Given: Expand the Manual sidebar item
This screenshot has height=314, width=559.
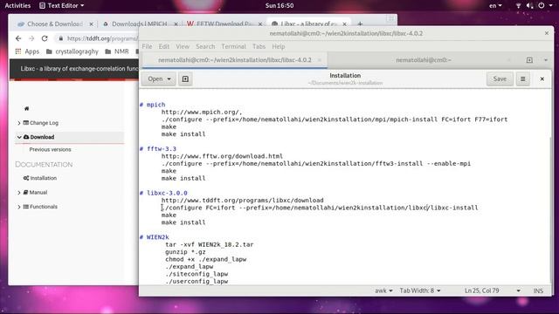Looking at the screenshot, I should pos(19,193).
